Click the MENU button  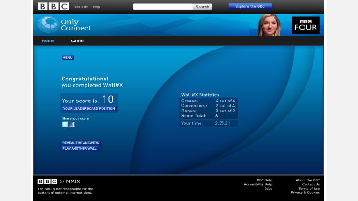[x=68, y=58]
